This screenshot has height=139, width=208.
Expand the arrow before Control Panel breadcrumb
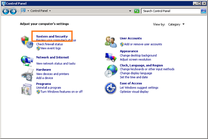(x=28, y=11)
